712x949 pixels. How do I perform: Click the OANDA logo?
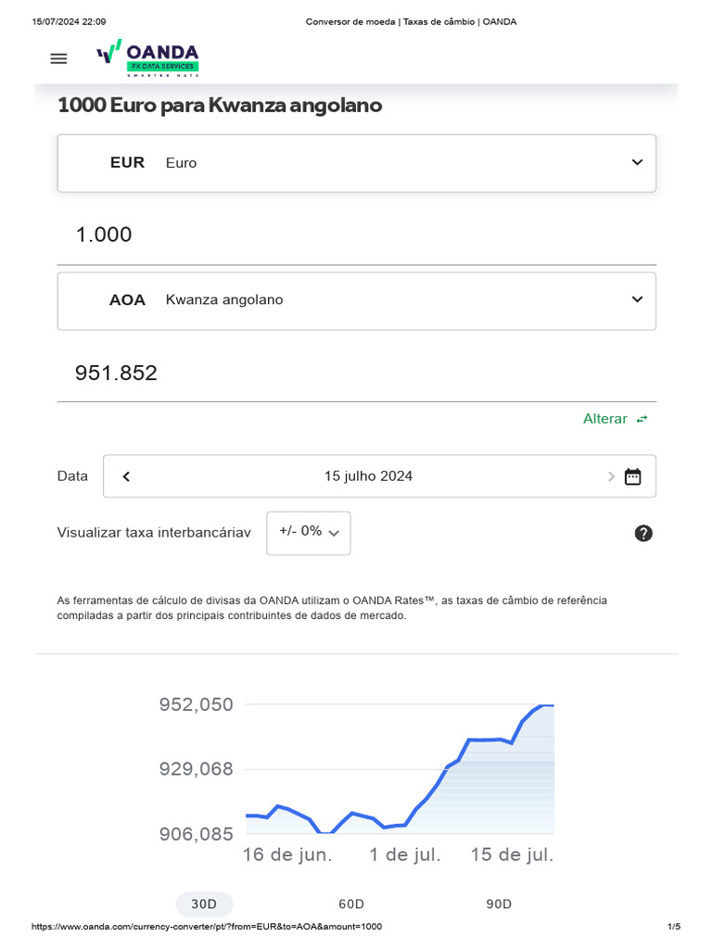[148, 57]
